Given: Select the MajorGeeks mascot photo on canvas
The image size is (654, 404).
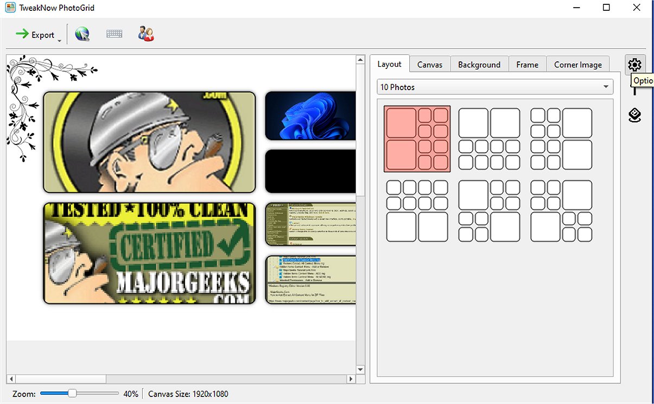Looking at the screenshot, I should click(x=149, y=142).
